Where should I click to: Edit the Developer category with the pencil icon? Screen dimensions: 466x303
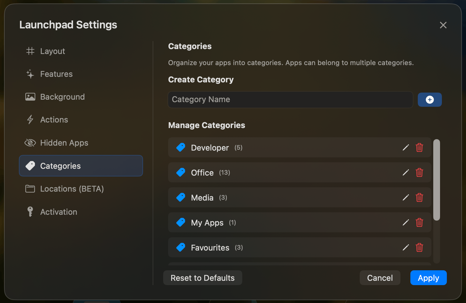click(x=405, y=147)
